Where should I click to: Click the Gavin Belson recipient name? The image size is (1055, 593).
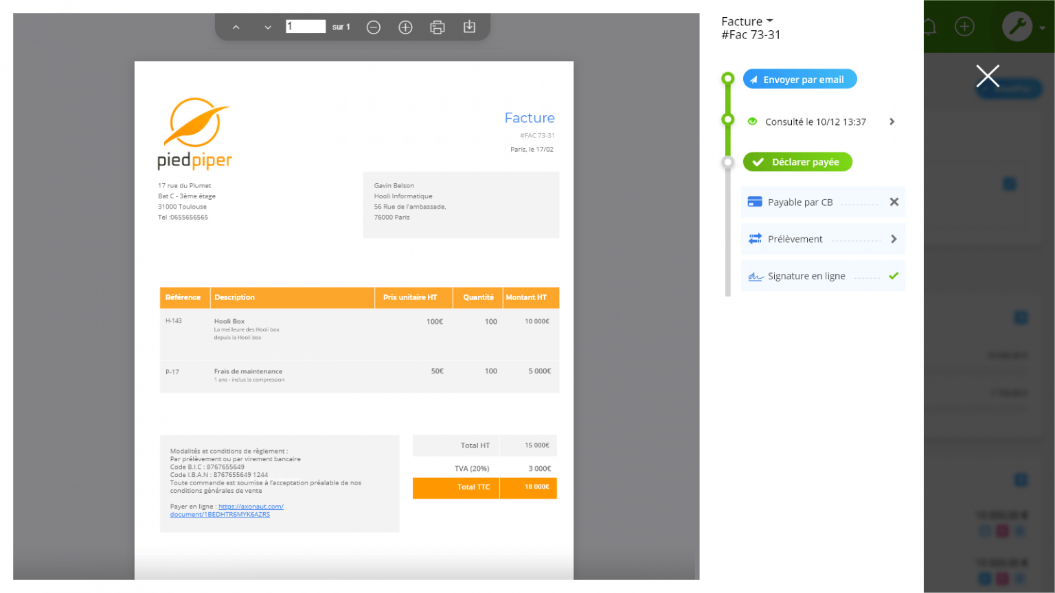point(394,185)
